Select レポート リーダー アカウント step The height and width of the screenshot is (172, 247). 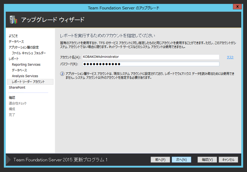point(30,82)
